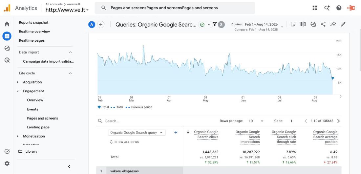
Task: Click the Custom date range Feb 1 - Aug 14, 2026
Action: tap(255, 24)
